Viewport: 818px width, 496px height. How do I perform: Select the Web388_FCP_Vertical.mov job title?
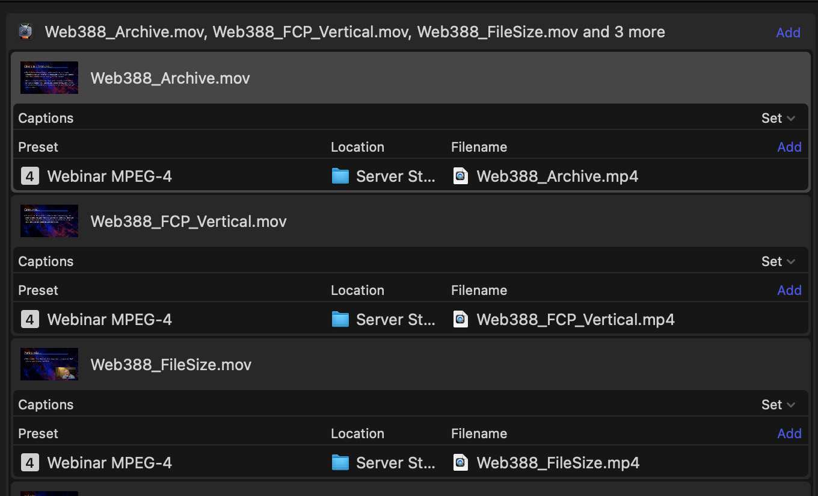click(188, 222)
